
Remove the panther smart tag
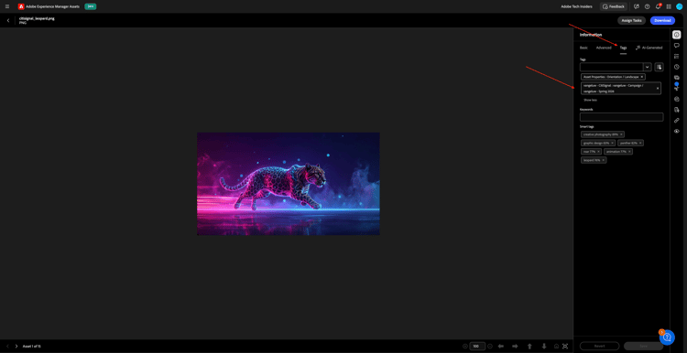640,143
